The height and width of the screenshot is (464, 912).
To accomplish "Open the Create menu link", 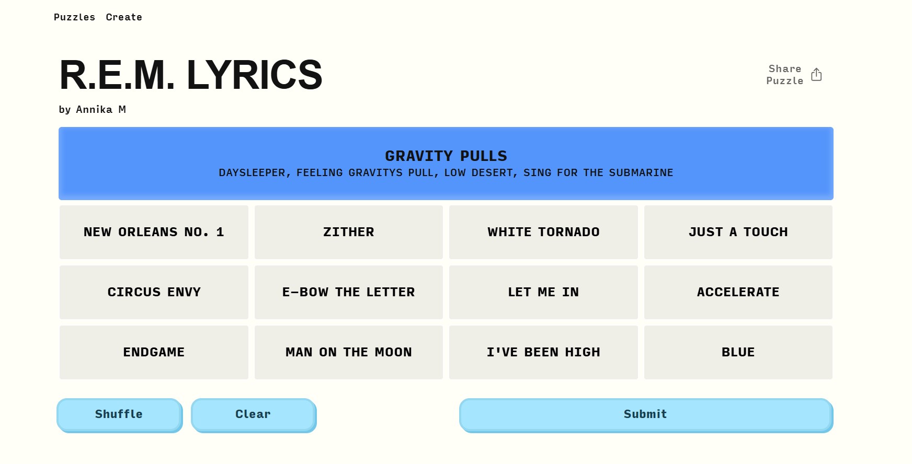I will pyautogui.click(x=124, y=17).
